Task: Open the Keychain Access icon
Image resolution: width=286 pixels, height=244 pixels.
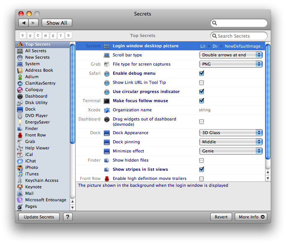Action: tap(20, 181)
